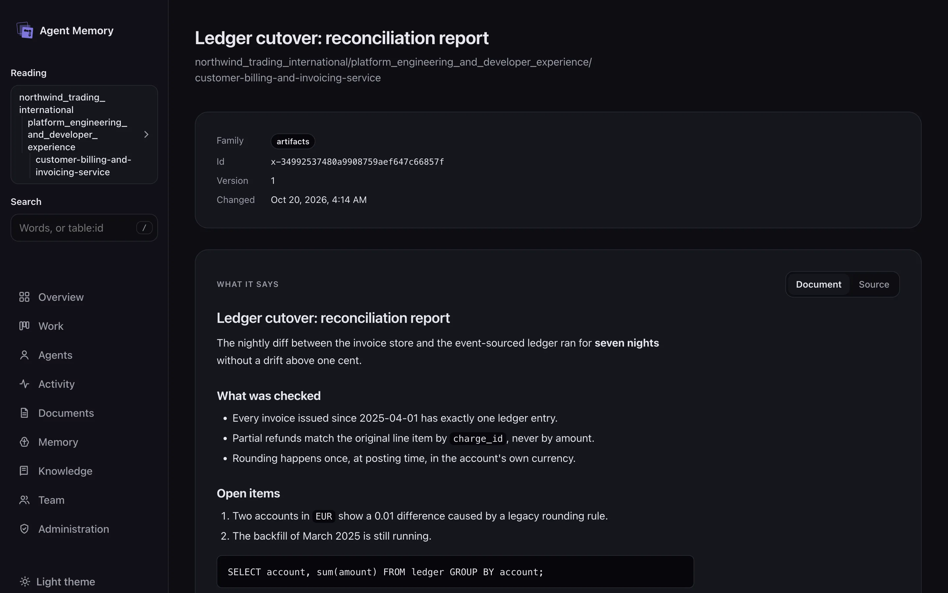The image size is (948, 593).
Task: Focus the 'Words, or table:id' search field
Action: (84, 228)
